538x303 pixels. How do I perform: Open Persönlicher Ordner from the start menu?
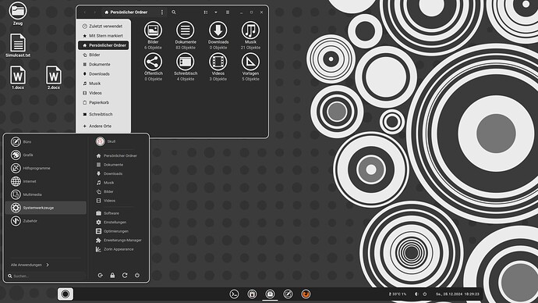click(x=117, y=155)
